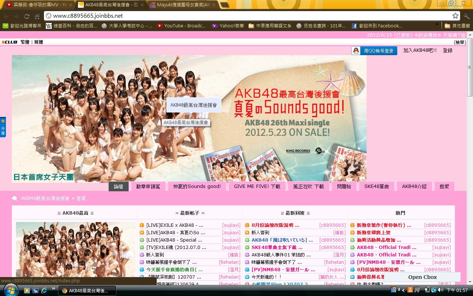Open AKB48「風は吹いている」reply post
Screen dimensions: 473x296
pos(282,240)
